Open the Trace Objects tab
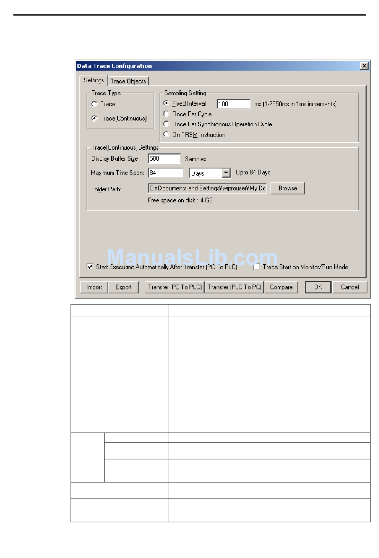The width and height of the screenshot is (379, 558). 128,81
